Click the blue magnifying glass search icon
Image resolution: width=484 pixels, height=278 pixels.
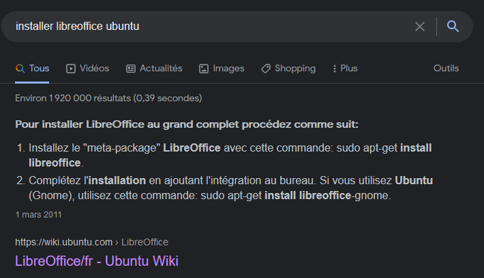[x=453, y=27]
